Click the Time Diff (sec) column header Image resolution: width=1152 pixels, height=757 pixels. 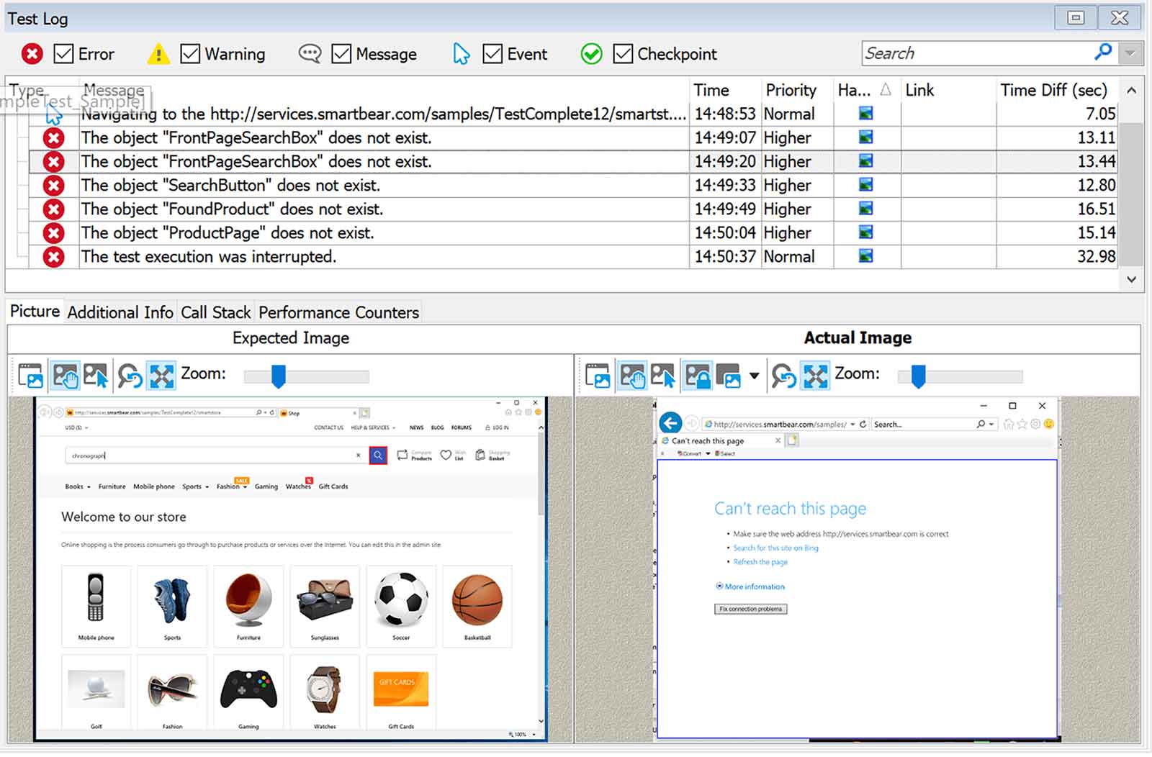pyautogui.click(x=1053, y=90)
